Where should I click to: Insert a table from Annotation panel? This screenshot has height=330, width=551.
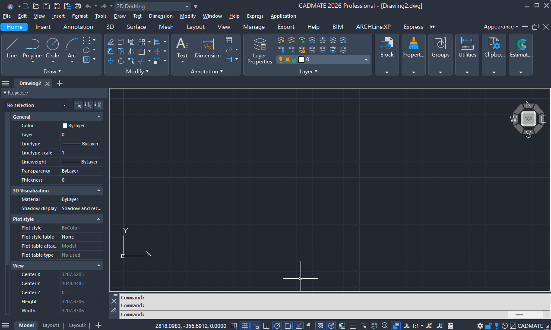pyautogui.click(x=229, y=41)
